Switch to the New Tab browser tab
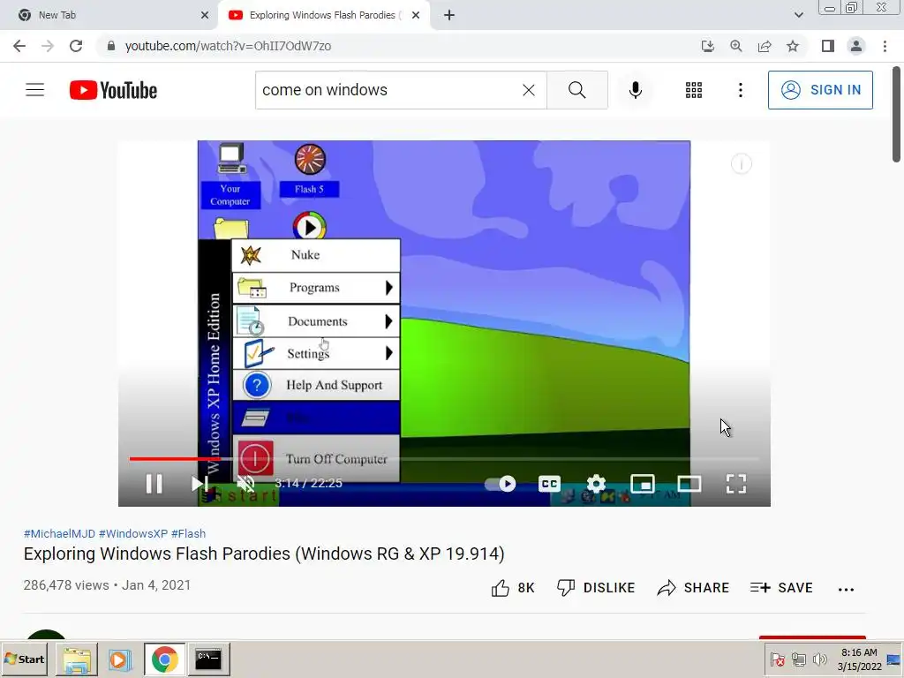 pyautogui.click(x=109, y=15)
